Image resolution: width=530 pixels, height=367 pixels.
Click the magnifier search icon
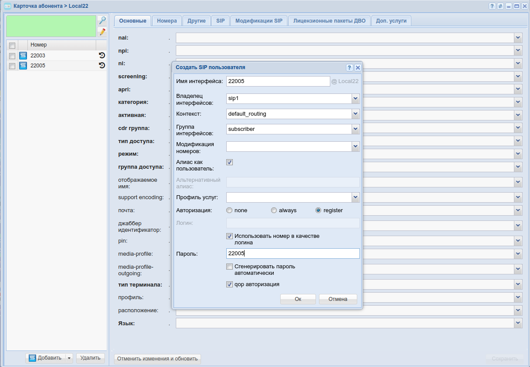tap(102, 20)
